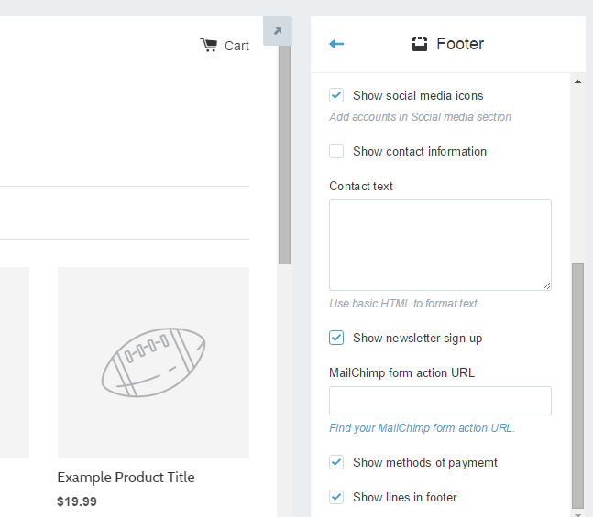Viewport: 593px width, 517px height.
Task: Click the expand preview arrow icon
Action: tap(278, 31)
